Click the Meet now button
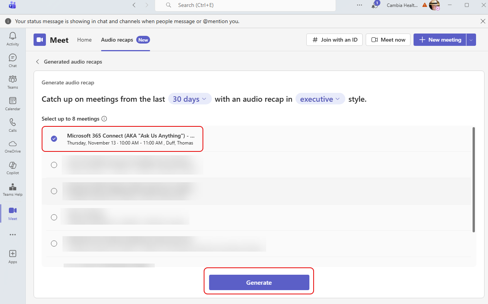Screen dimensions: 488x304 pyautogui.click(x=388, y=39)
